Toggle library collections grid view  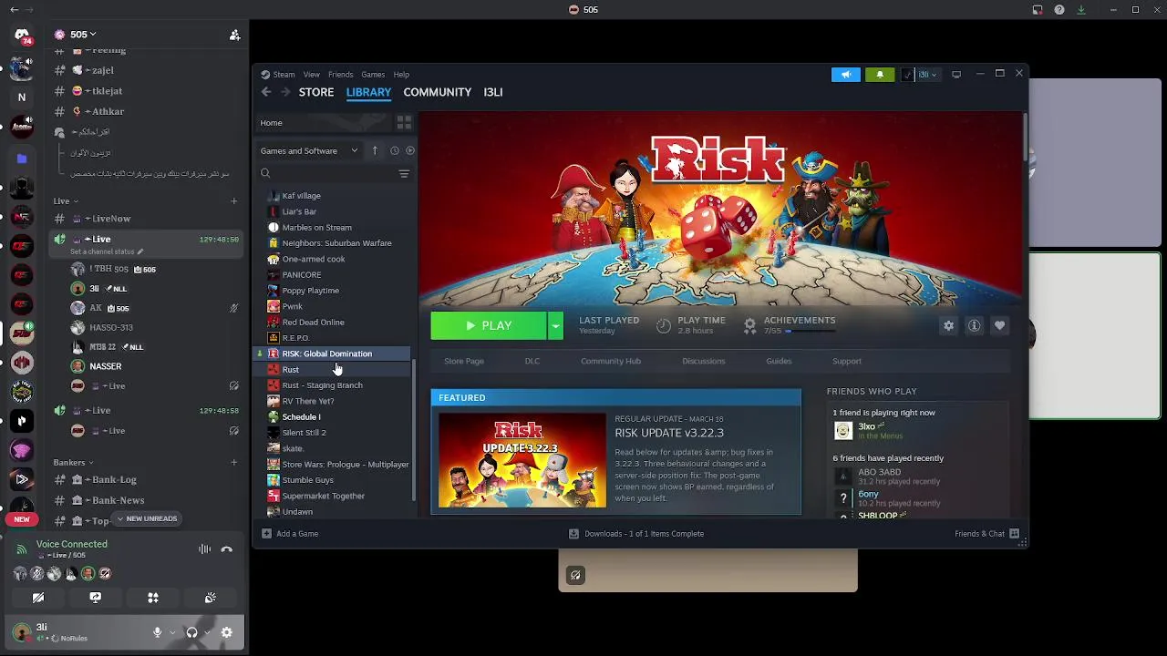[404, 122]
